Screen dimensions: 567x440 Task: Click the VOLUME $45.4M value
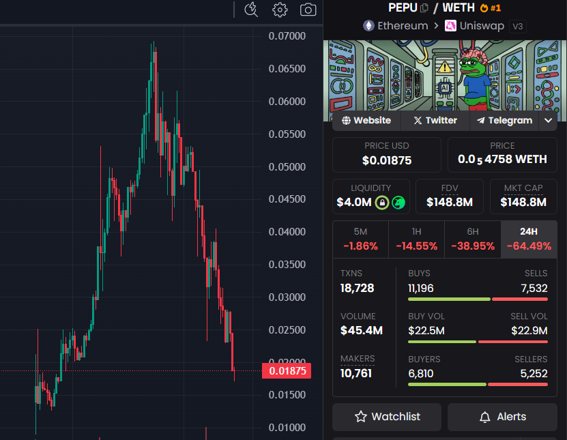pyautogui.click(x=361, y=330)
